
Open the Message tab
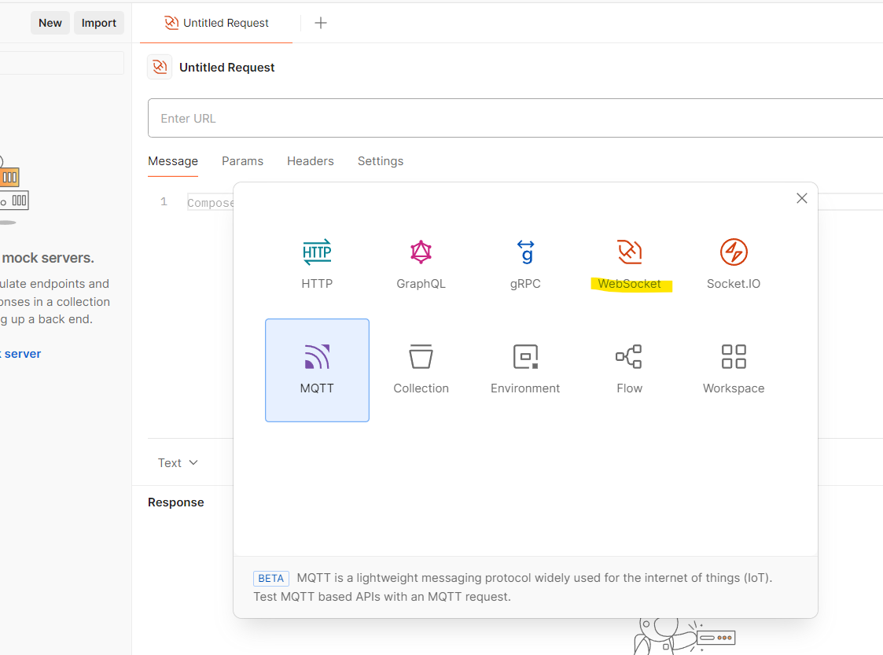173,161
